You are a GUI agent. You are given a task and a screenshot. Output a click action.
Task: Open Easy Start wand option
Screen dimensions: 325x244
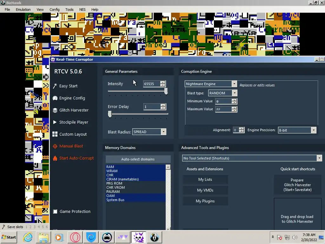coord(65,86)
